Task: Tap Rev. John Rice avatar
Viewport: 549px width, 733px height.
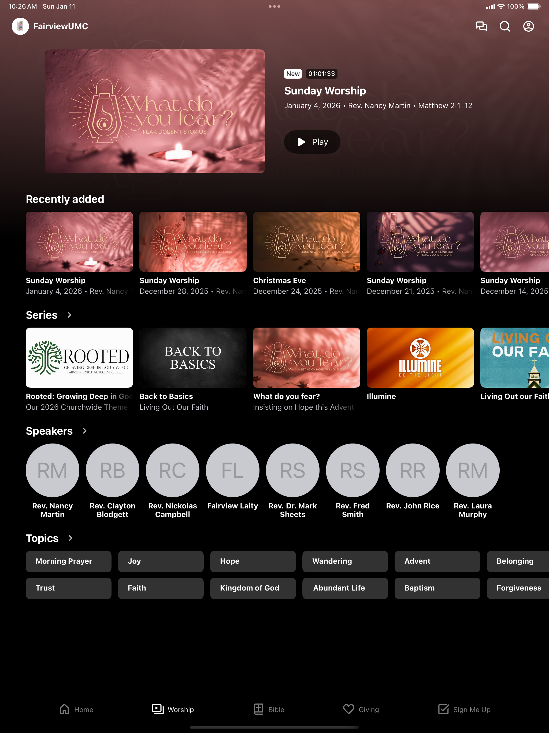Action: (413, 470)
